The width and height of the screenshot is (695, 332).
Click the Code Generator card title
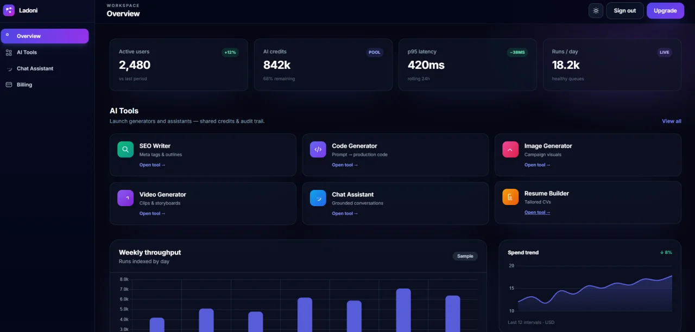tap(355, 146)
